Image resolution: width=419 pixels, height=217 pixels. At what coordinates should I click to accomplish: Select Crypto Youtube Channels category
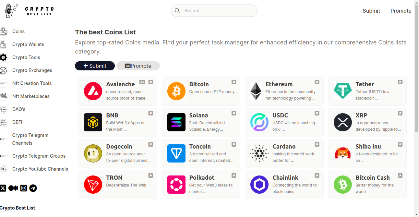[40, 169]
